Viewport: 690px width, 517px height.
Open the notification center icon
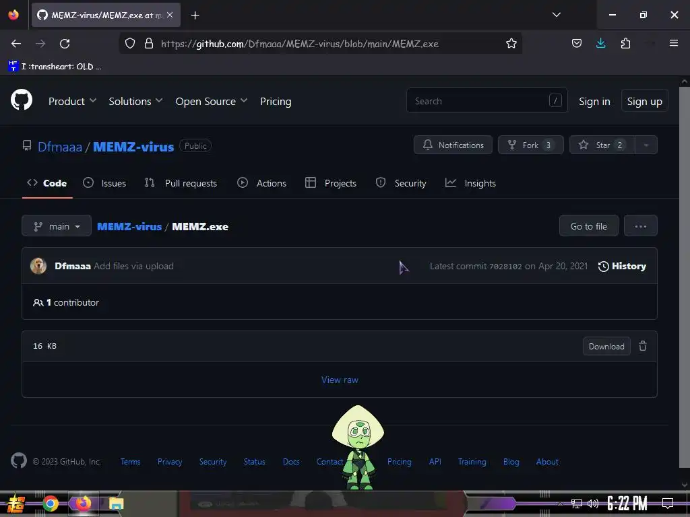(668, 504)
